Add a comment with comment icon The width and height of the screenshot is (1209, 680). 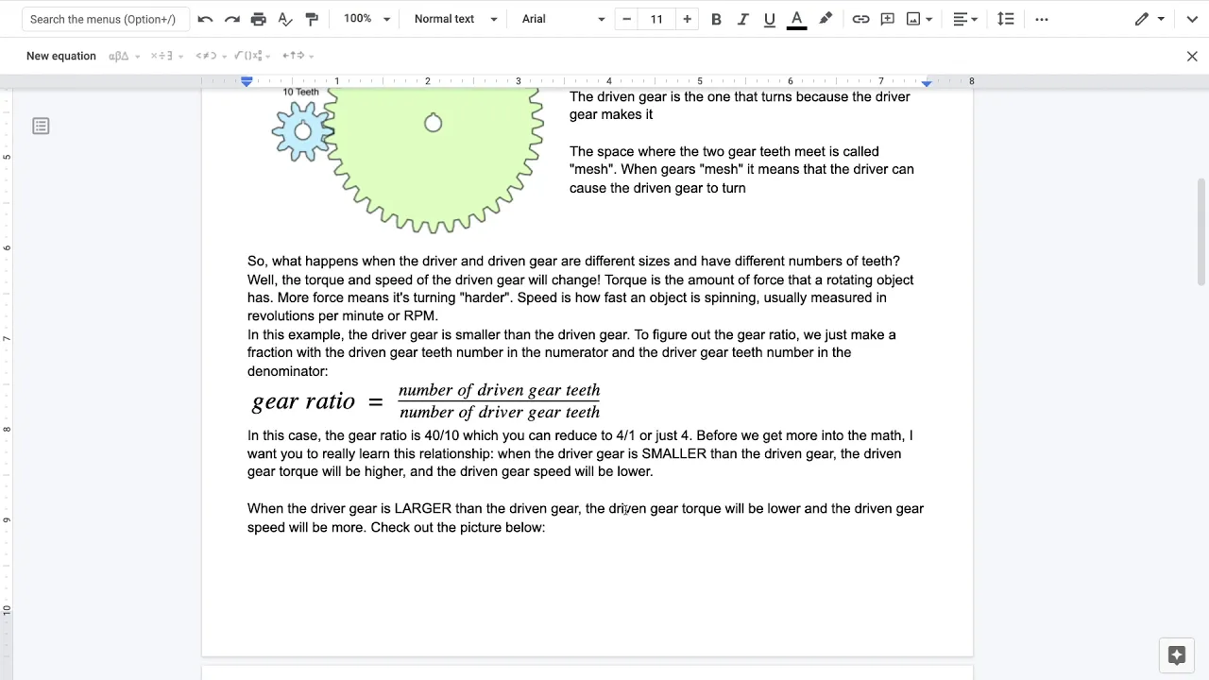[x=887, y=19]
